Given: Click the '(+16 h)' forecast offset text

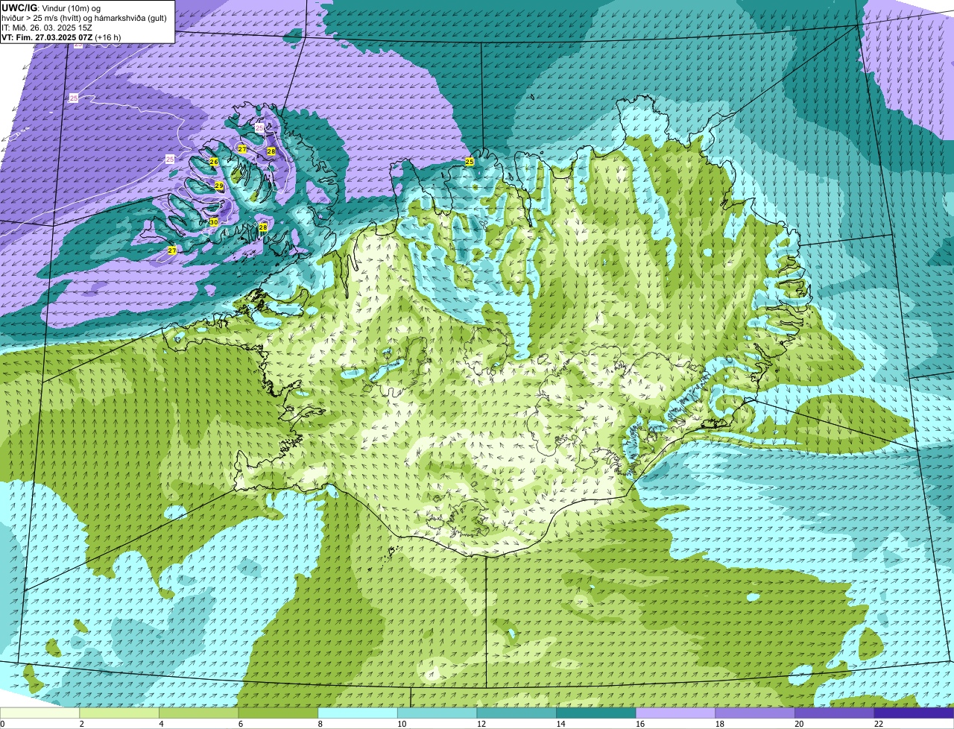Looking at the screenshot, I should [108, 37].
